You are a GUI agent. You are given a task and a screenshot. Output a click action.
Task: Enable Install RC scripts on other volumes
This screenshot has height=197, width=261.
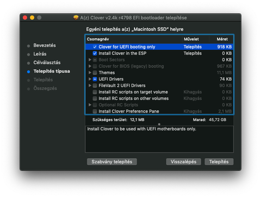coord(95,98)
